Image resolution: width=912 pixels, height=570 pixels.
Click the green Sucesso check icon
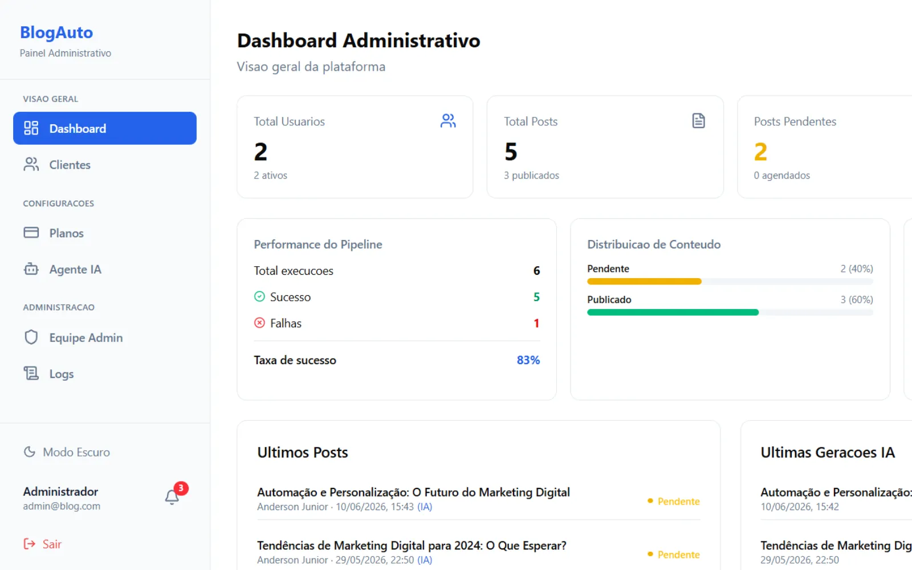259,296
